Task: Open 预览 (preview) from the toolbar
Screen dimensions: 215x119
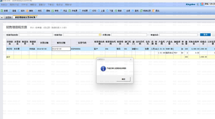Action: tap(38, 11)
